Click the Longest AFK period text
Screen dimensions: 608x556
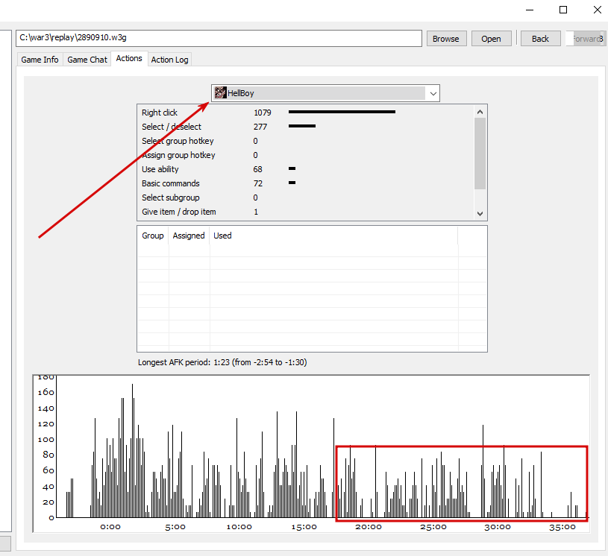point(222,362)
